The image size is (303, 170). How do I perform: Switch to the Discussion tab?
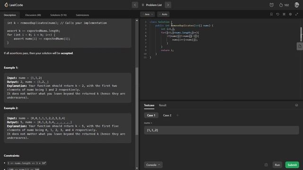[x=33, y=15]
